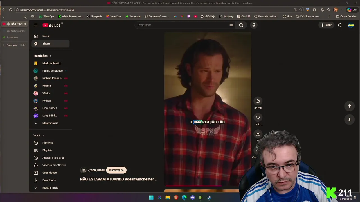This screenshot has height=202, width=360.
Task: Open the Flow Games subscription
Action: [51, 108]
